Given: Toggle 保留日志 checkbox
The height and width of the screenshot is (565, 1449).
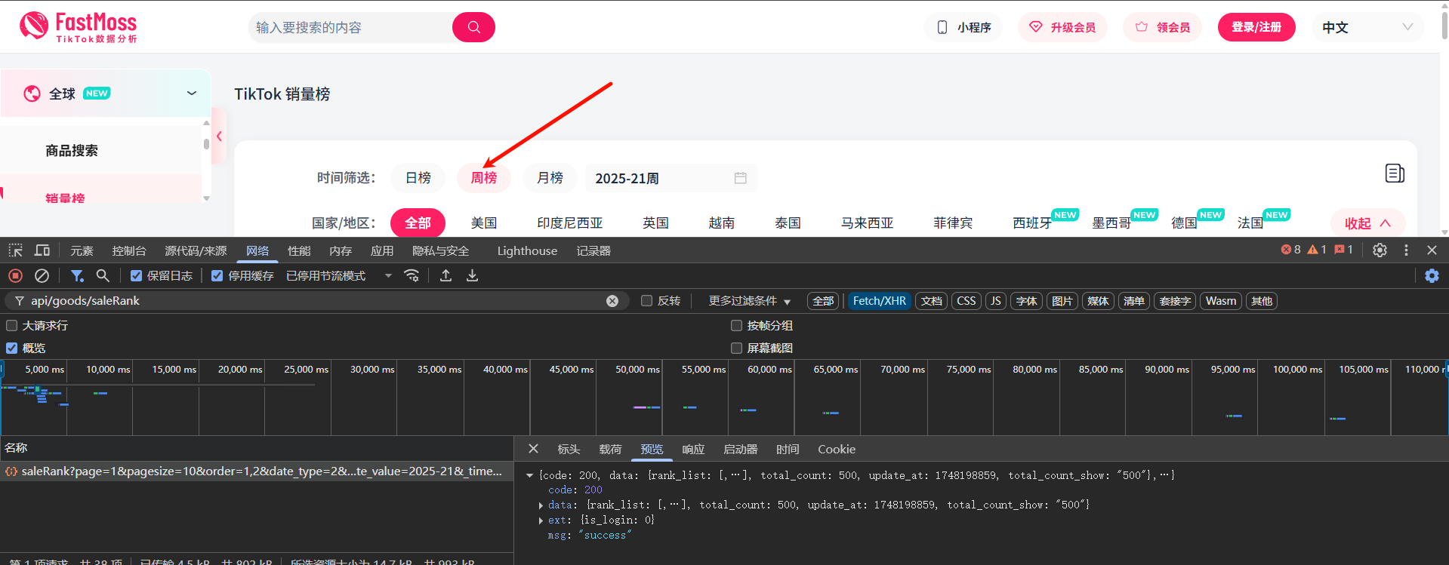Looking at the screenshot, I should click(136, 276).
